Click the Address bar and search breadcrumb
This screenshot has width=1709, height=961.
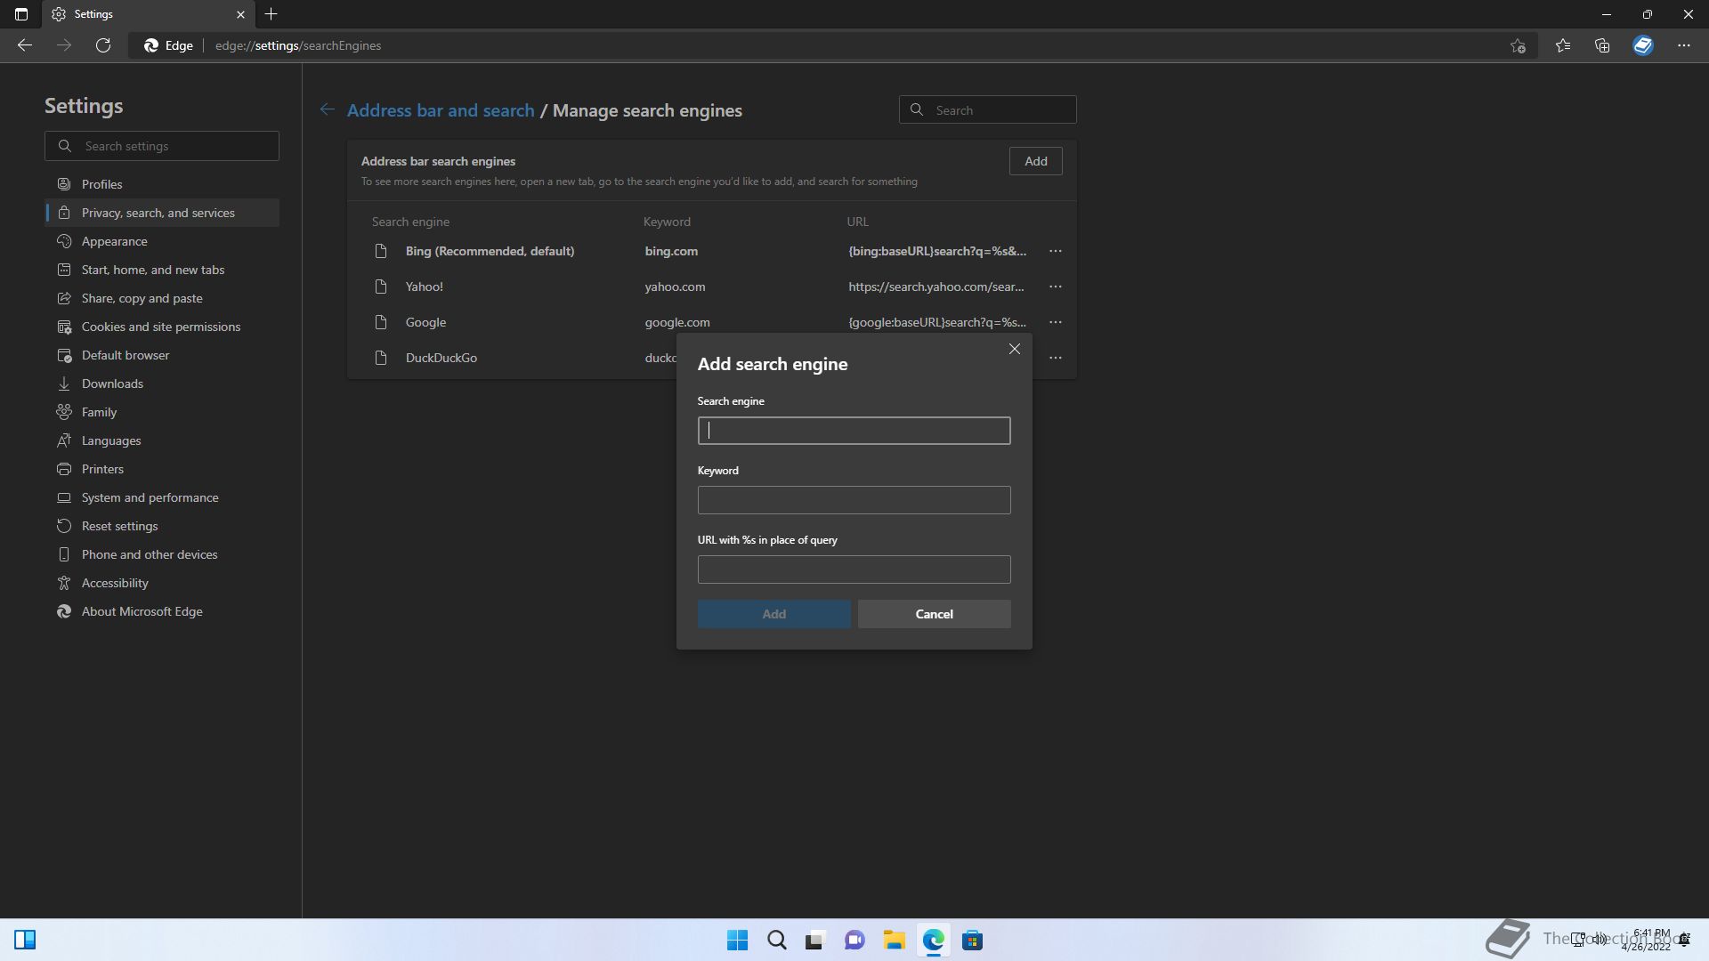point(441,110)
